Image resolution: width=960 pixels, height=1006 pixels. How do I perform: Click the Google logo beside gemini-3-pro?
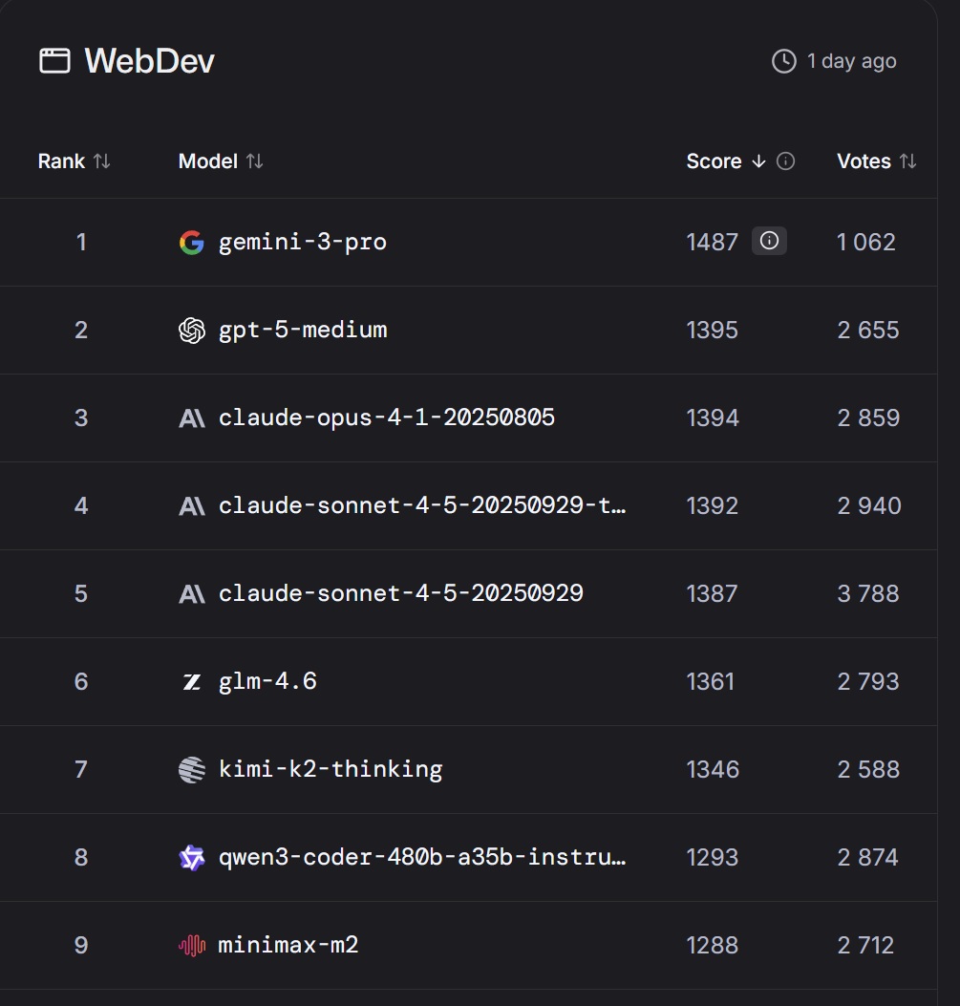192,243
